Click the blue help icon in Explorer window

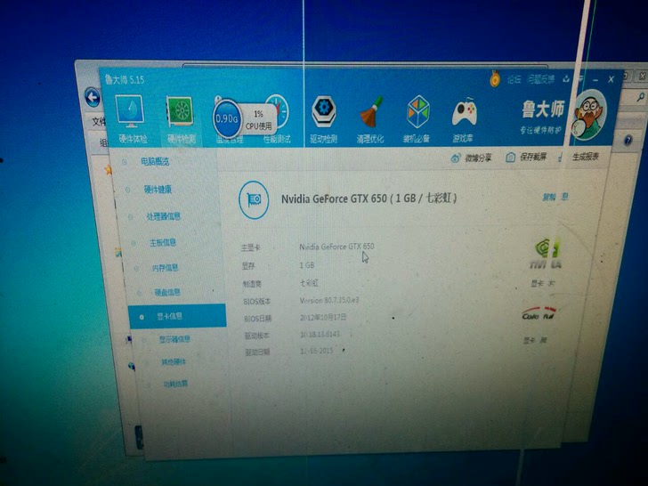tap(628, 141)
